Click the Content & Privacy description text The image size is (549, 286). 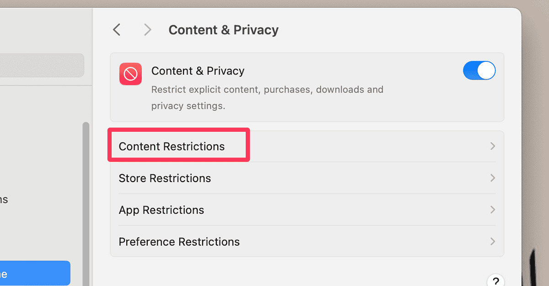[267, 97]
